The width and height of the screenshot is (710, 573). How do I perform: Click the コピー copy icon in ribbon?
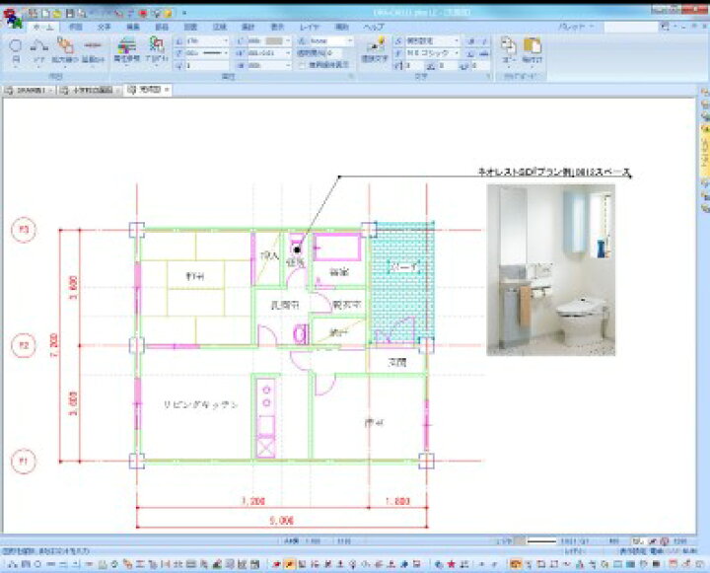(509, 45)
